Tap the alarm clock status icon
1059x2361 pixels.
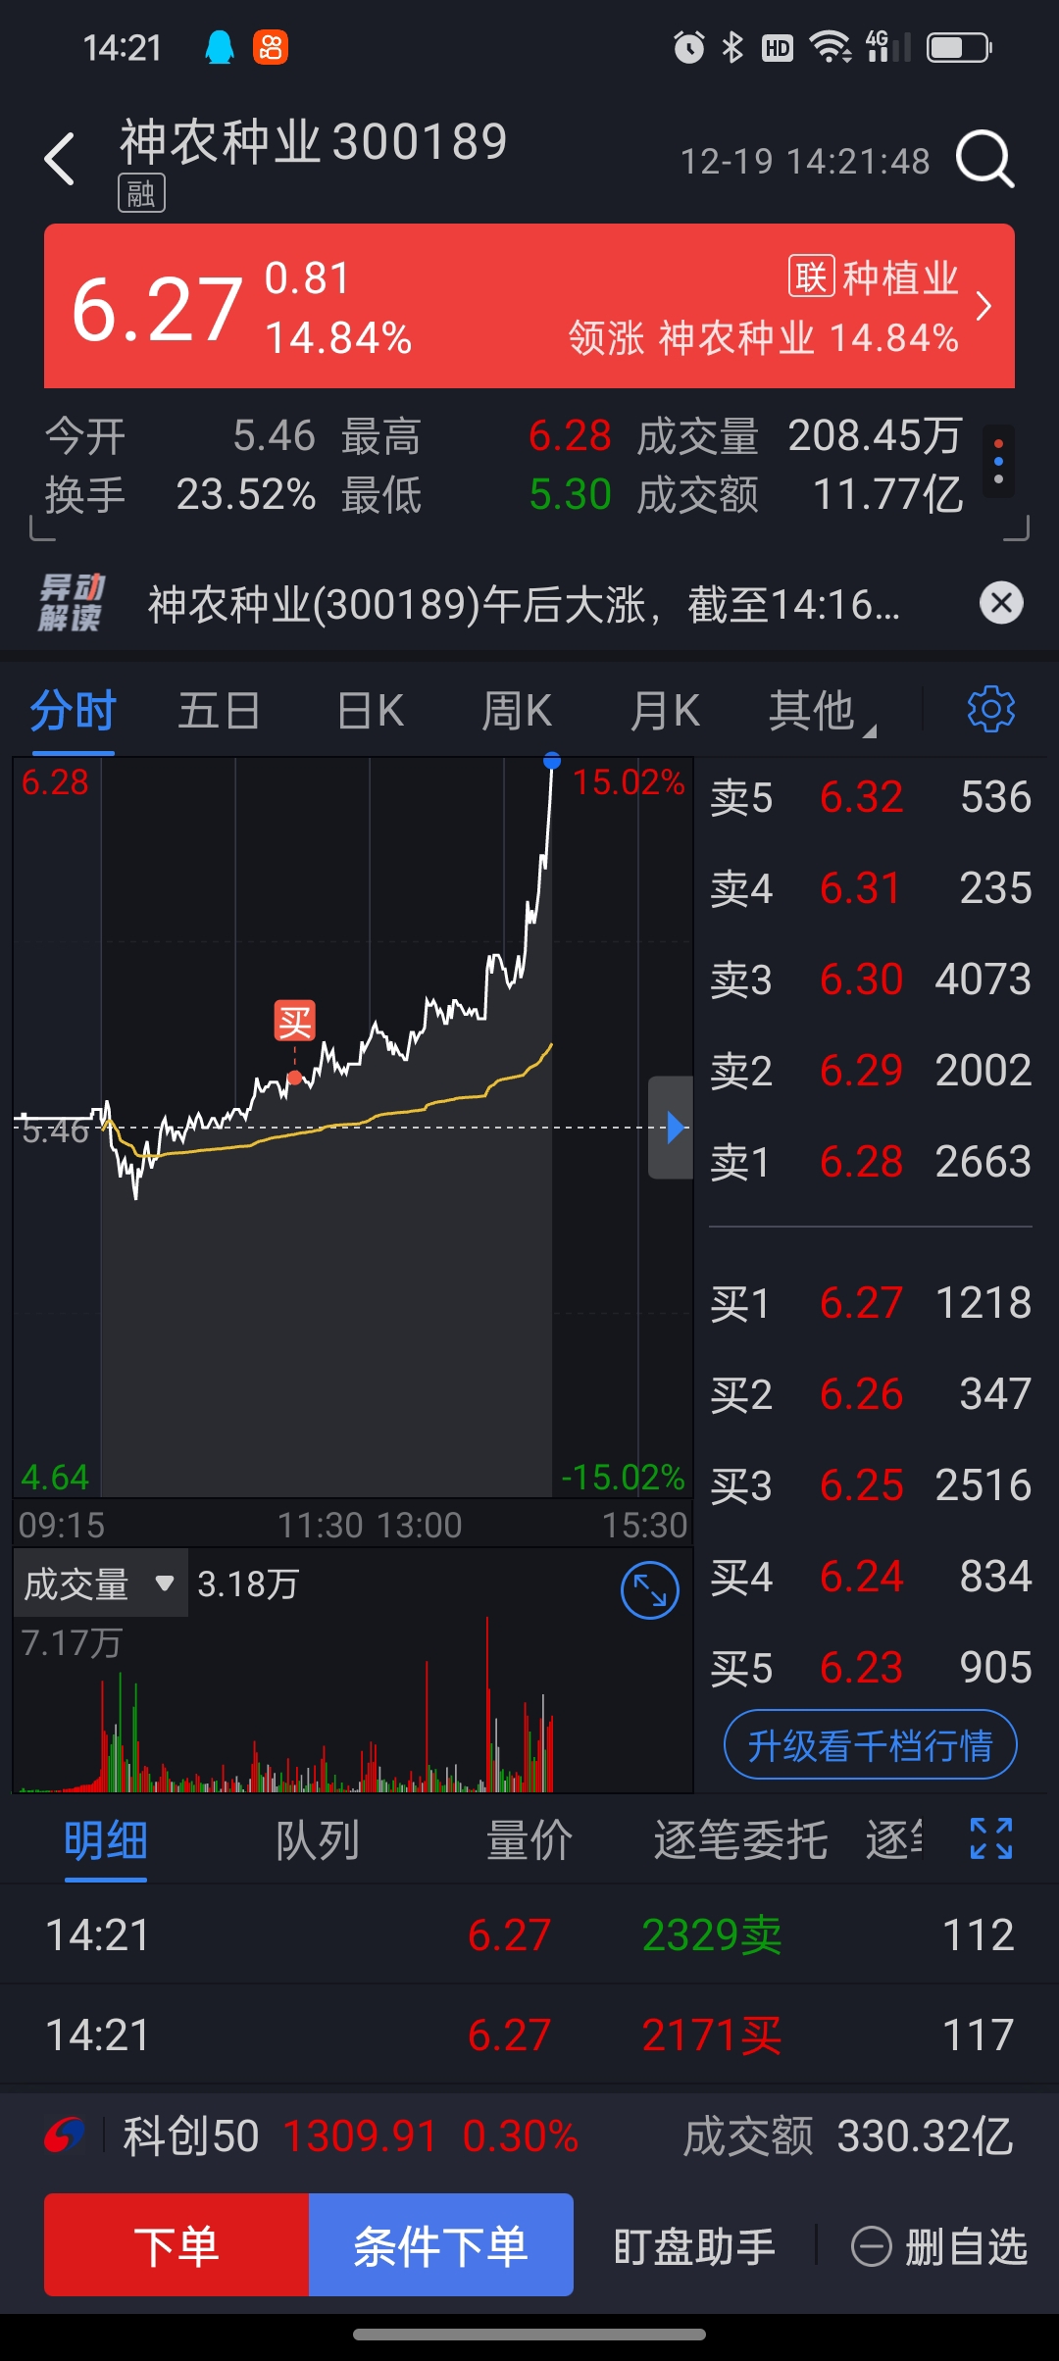point(688,47)
